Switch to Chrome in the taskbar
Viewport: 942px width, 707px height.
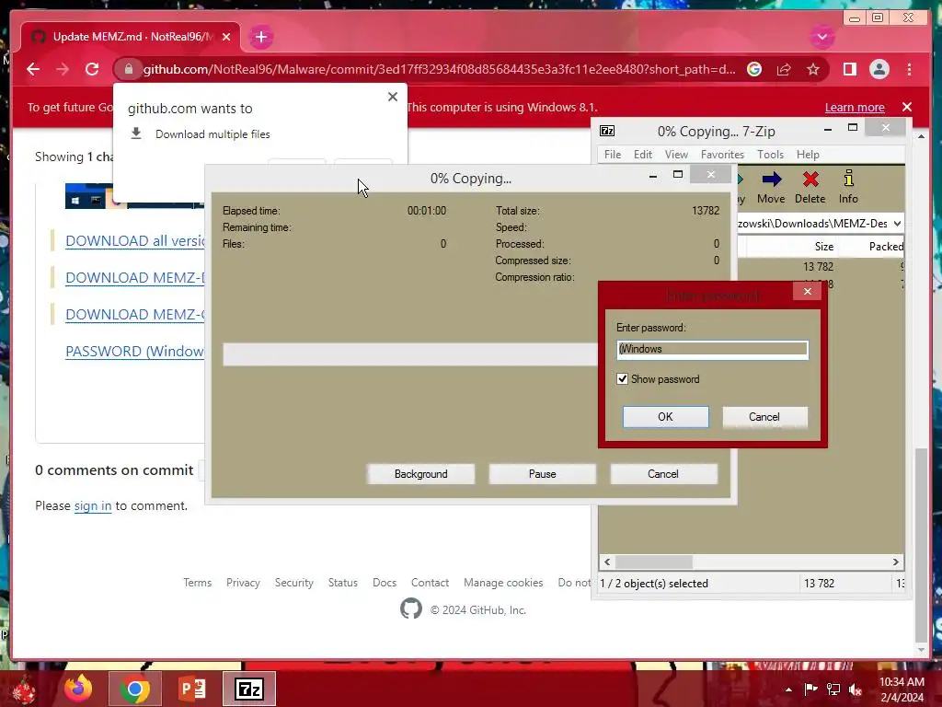(134, 689)
